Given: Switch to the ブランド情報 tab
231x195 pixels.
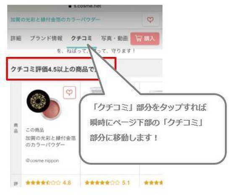Looking at the screenshot, I should [x=46, y=38].
